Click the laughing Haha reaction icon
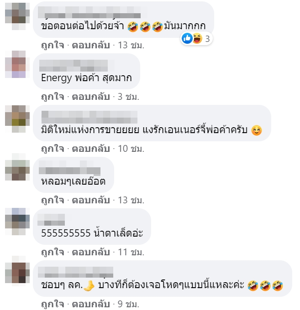 click(x=197, y=38)
